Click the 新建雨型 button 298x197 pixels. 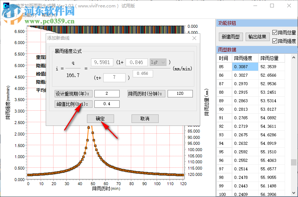click(x=231, y=37)
